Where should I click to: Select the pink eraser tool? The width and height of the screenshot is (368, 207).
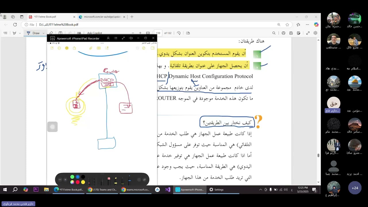tap(109, 181)
